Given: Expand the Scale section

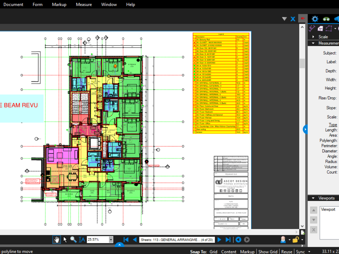Looking at the screenshot, I should [313, 37].
